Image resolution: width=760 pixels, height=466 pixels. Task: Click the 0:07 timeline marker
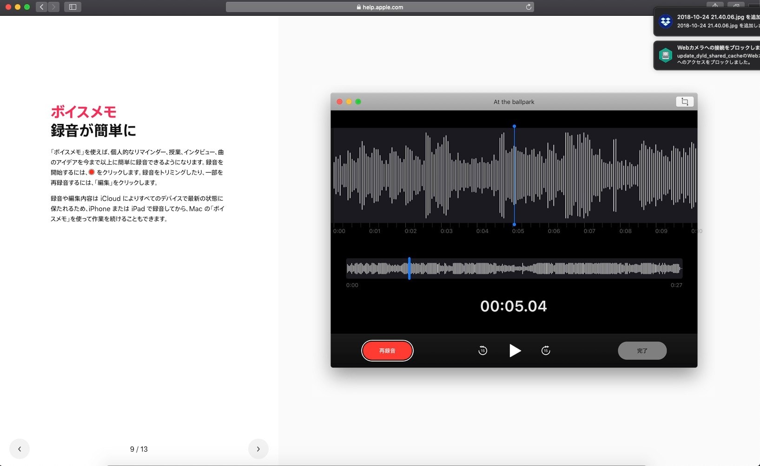pos(589,231)
